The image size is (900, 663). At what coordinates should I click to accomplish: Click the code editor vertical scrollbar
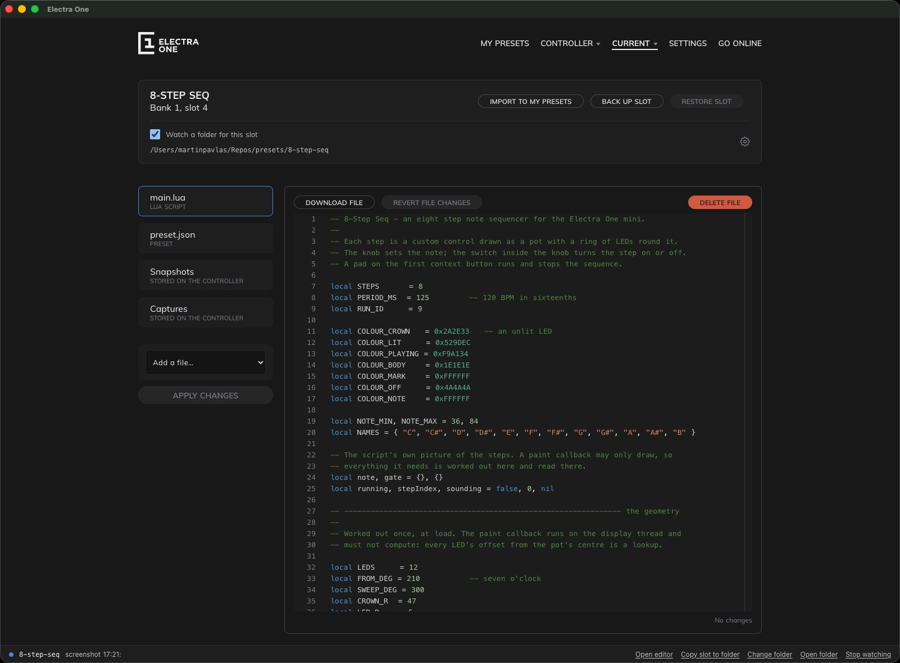coord(748,412)
